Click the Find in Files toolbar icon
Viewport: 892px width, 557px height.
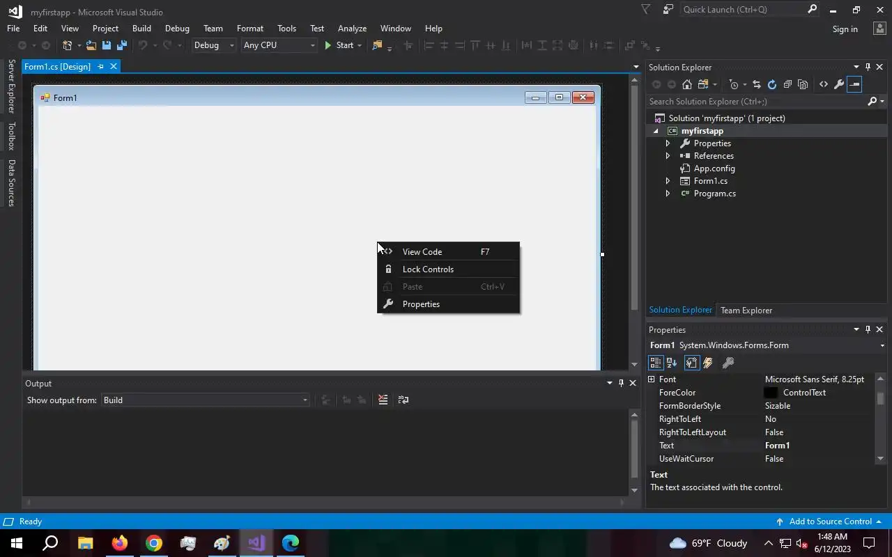(x=377, y=45)
